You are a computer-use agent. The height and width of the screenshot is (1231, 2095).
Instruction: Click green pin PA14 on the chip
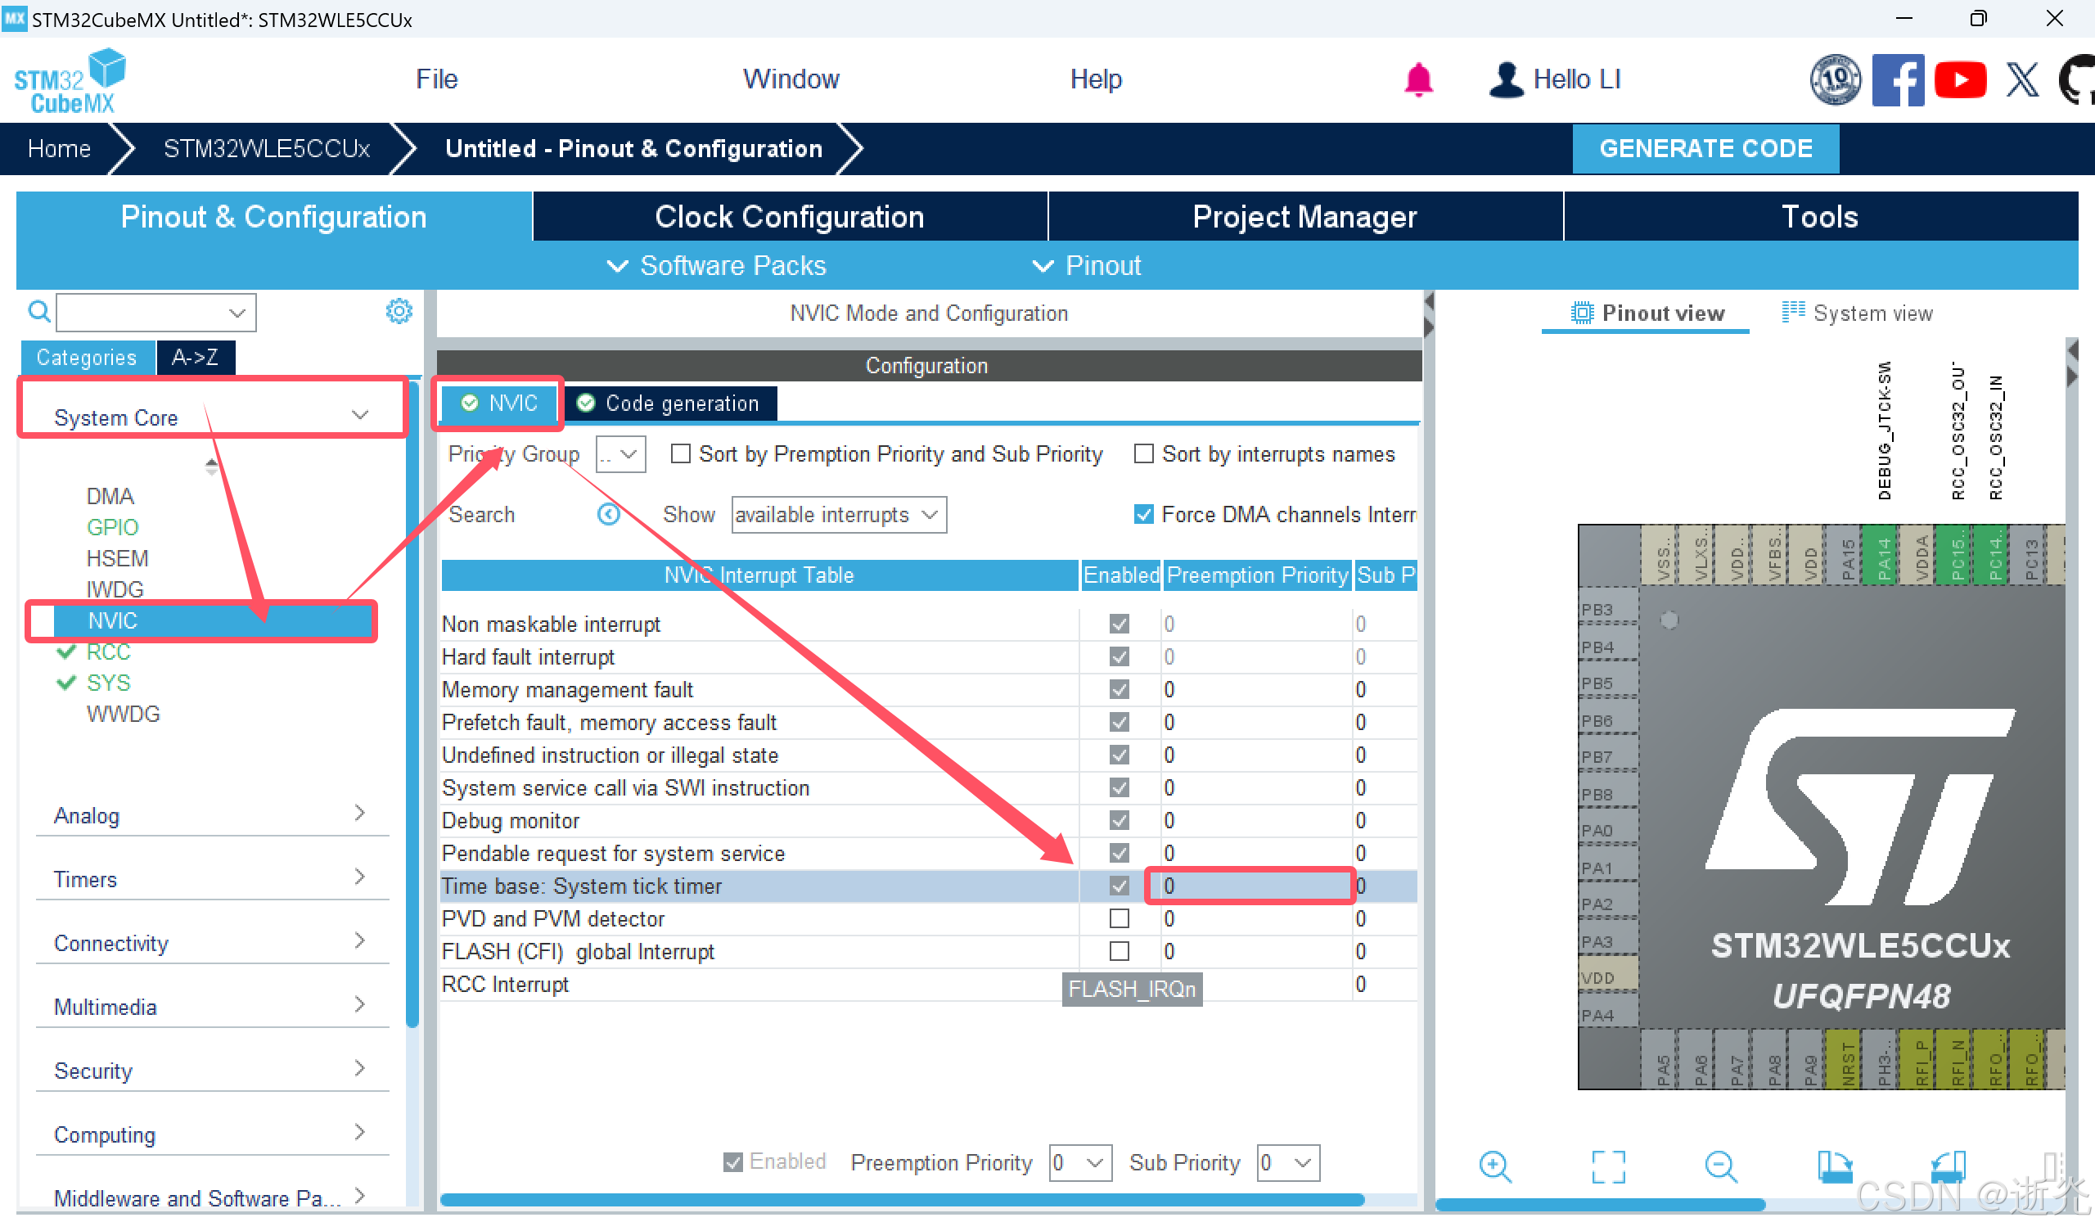click(x=1879, y=555)
